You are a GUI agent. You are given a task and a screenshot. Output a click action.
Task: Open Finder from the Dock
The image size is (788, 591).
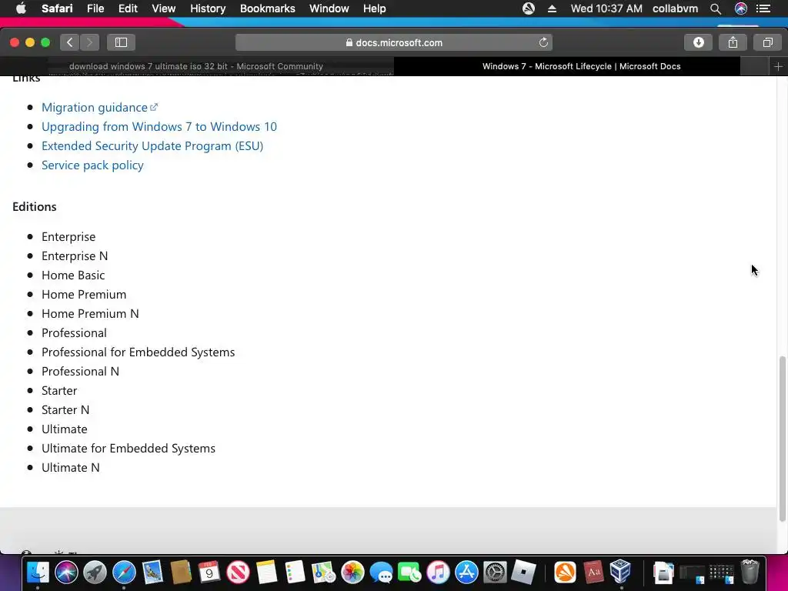tap(38, 572)
